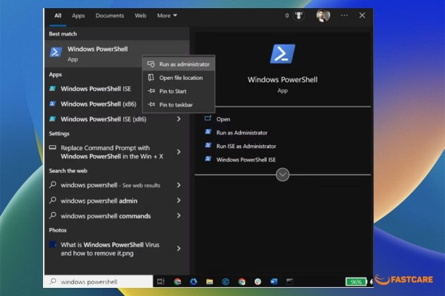Screen dimensions: 445x296
Task: Open the user account profile picture
Action: 323,16
